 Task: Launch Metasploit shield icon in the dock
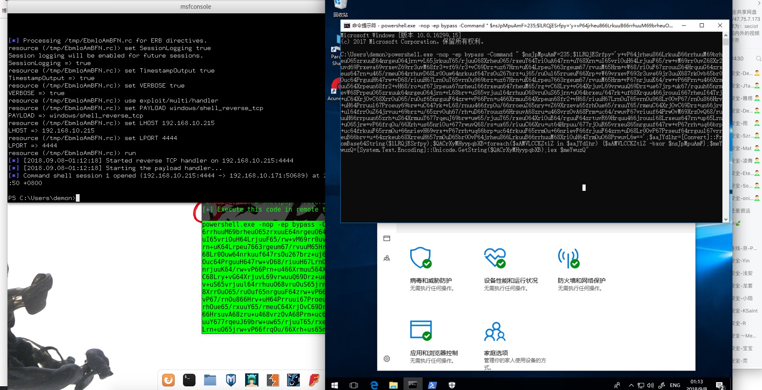coord(231,380)
